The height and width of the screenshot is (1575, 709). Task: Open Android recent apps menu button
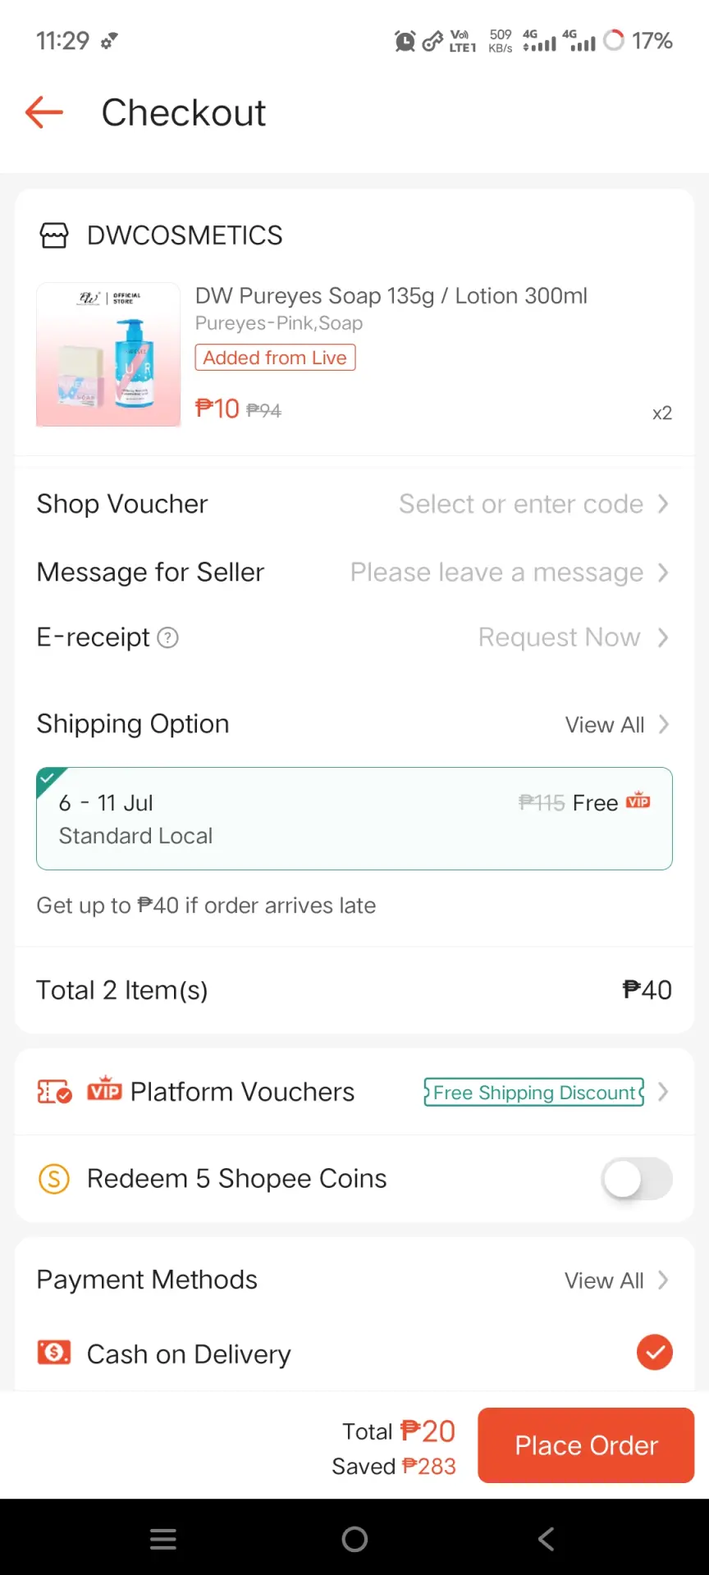tap(163, 1539)
